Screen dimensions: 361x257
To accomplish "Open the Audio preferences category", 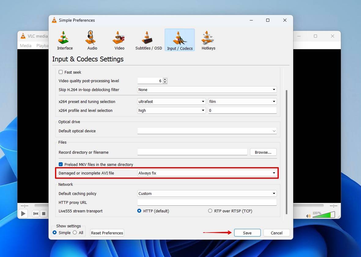I will click(x=92, y=40).
